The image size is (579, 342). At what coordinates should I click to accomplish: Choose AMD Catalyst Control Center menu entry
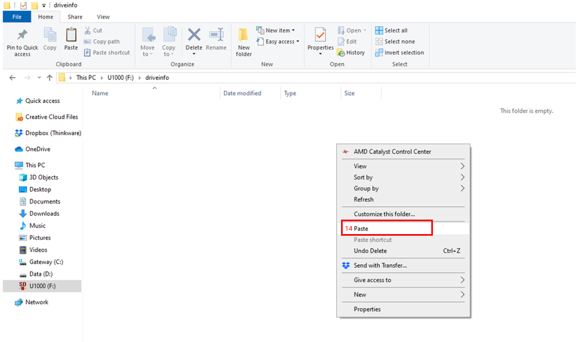click(403, 151)
